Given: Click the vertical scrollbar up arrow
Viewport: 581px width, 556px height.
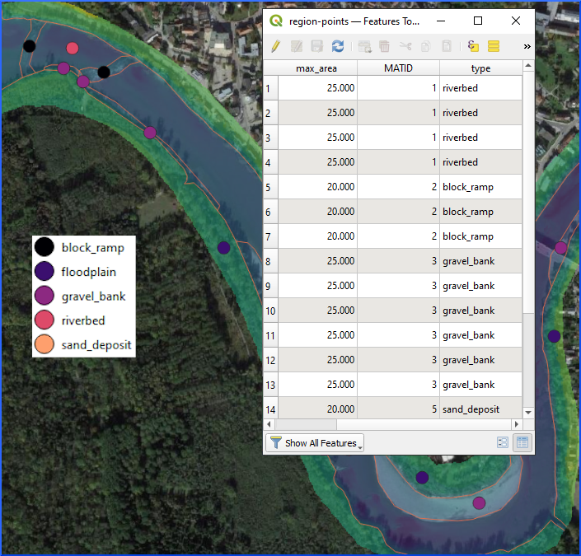Looking at the screenshot, I should point(528,66).
